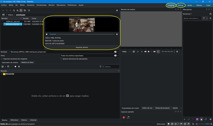This screenshot has height=126, width=213.
Task: Open the Herramientas menu
Action: coord(41,5)
